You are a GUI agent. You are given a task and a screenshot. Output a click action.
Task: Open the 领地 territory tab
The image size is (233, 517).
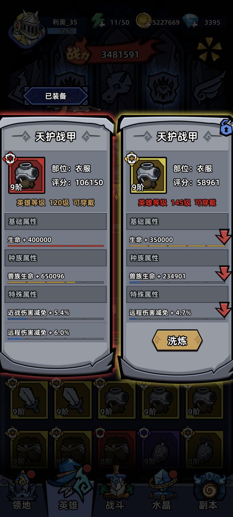(x=21, y=494)
